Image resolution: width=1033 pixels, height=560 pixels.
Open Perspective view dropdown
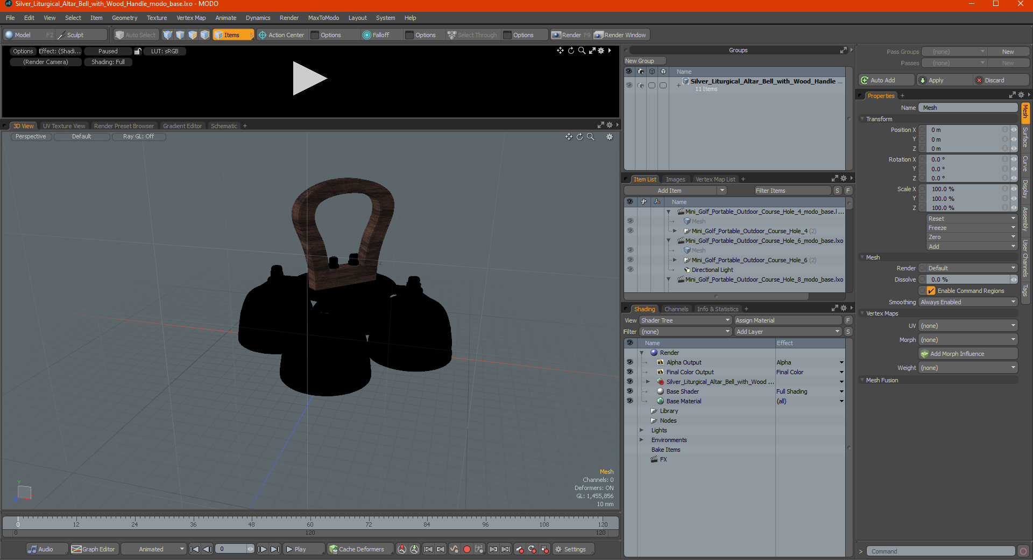pos(31,137)
